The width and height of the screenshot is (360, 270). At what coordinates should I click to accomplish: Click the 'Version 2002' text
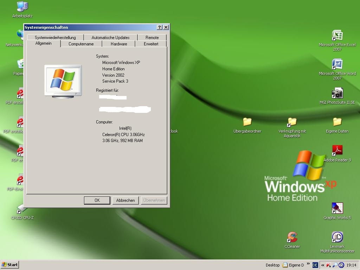click(113, 75)
